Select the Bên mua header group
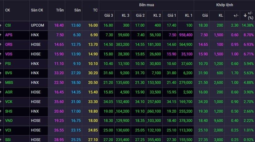This screenshot has height=142, width=255. [147, 5]
